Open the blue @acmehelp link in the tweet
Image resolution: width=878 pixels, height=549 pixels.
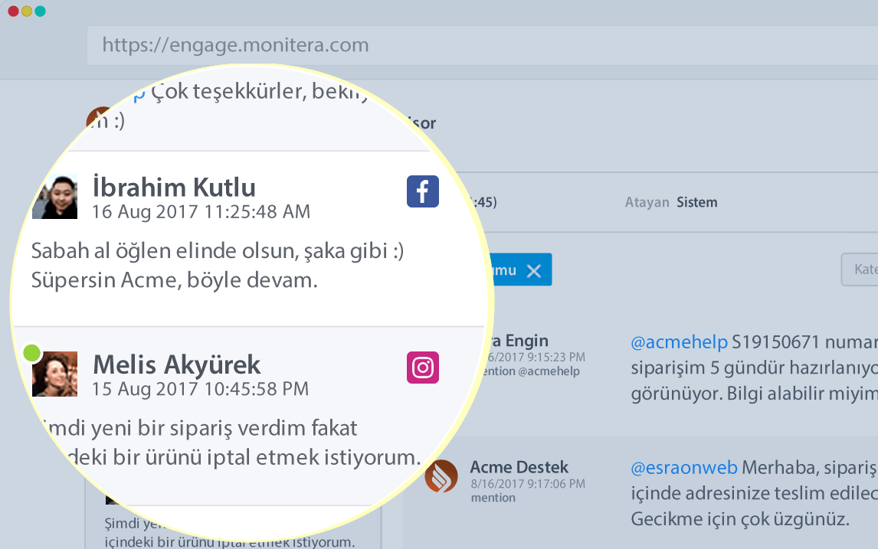[679, 342]
